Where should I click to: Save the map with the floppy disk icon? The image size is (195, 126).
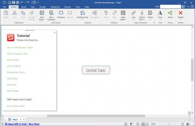(x=14, y=2)
